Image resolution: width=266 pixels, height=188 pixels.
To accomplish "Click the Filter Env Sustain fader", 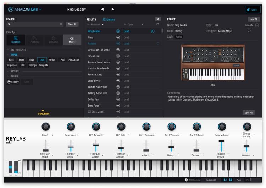I will pos(96,145).
